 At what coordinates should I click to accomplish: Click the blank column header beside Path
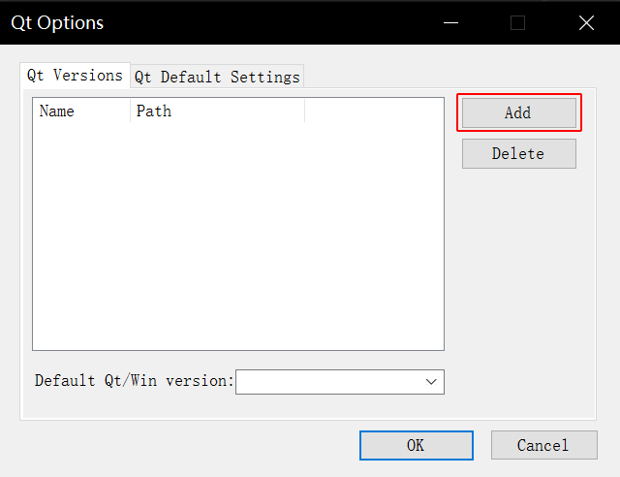pos(374,111)
